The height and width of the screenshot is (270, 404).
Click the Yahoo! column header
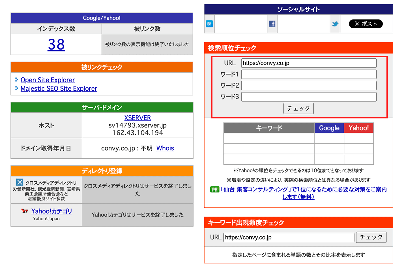[359, 128]
